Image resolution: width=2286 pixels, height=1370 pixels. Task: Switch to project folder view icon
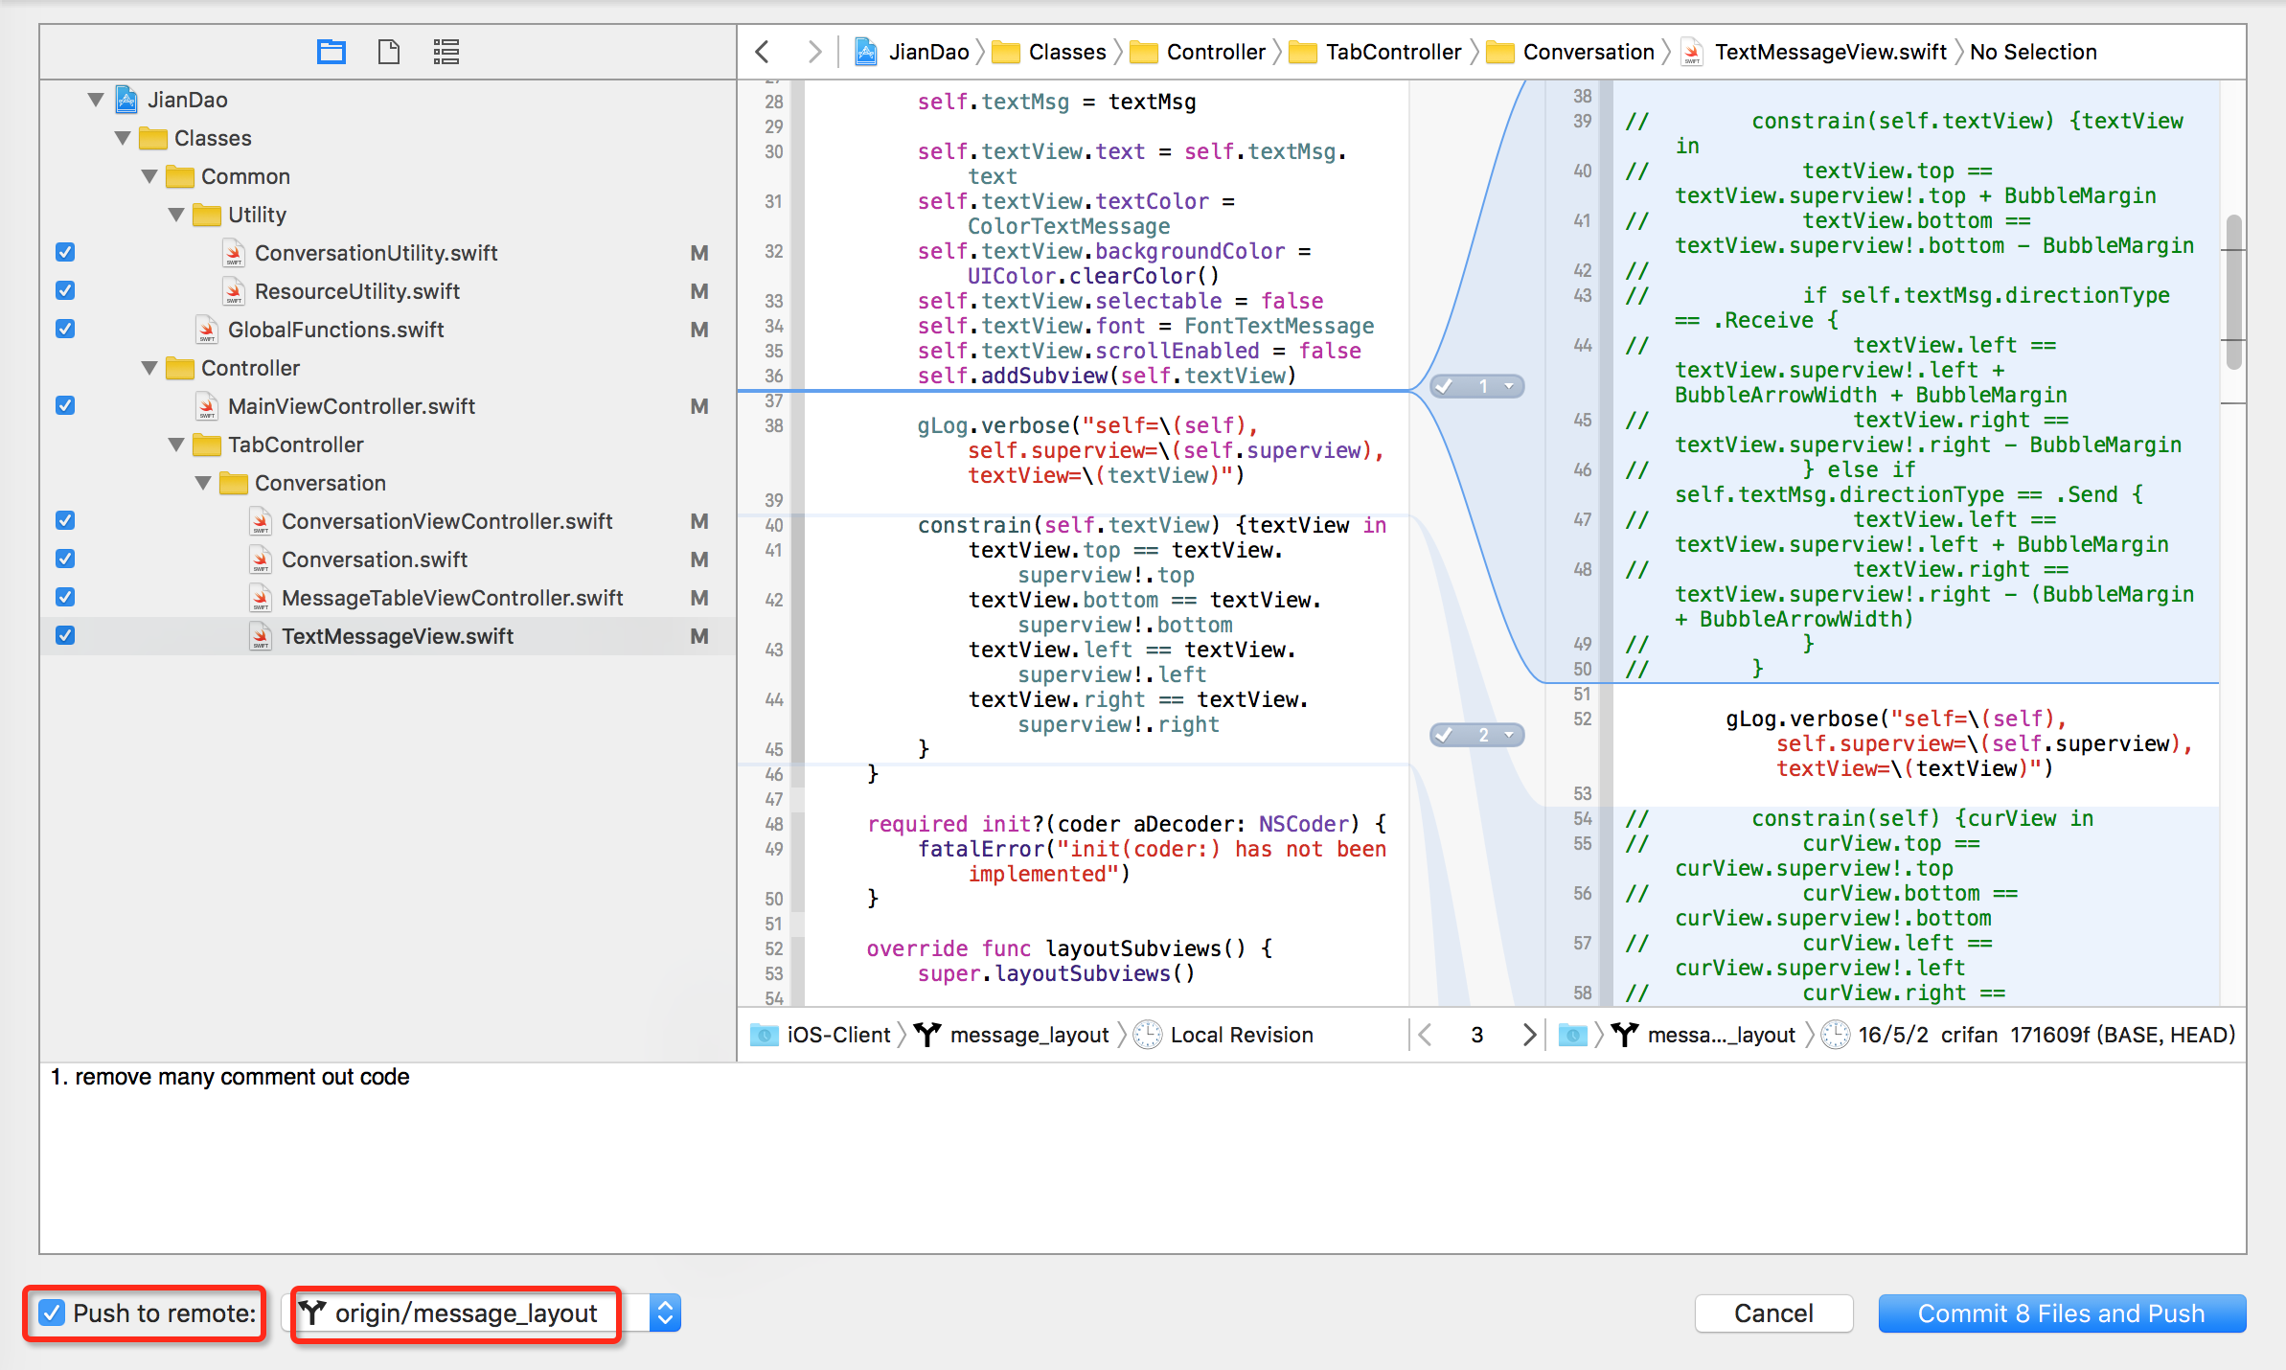point(331,52)
